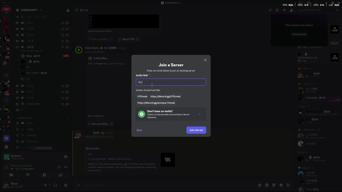The height and width of the screenshot is (192, 342).
Task: Click the green compass icon in the dialog
Action: tap(142, 114)
